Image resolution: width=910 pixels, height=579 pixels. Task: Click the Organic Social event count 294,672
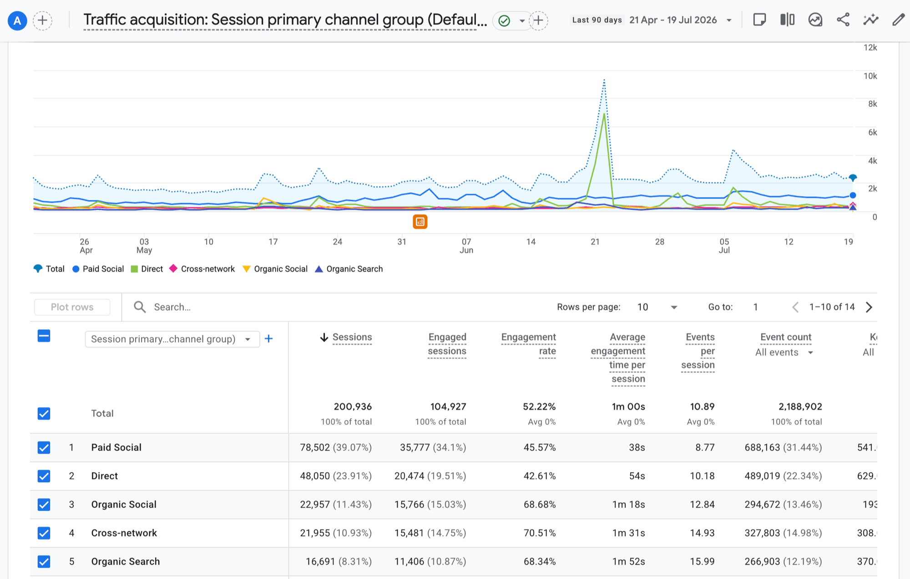763,504
